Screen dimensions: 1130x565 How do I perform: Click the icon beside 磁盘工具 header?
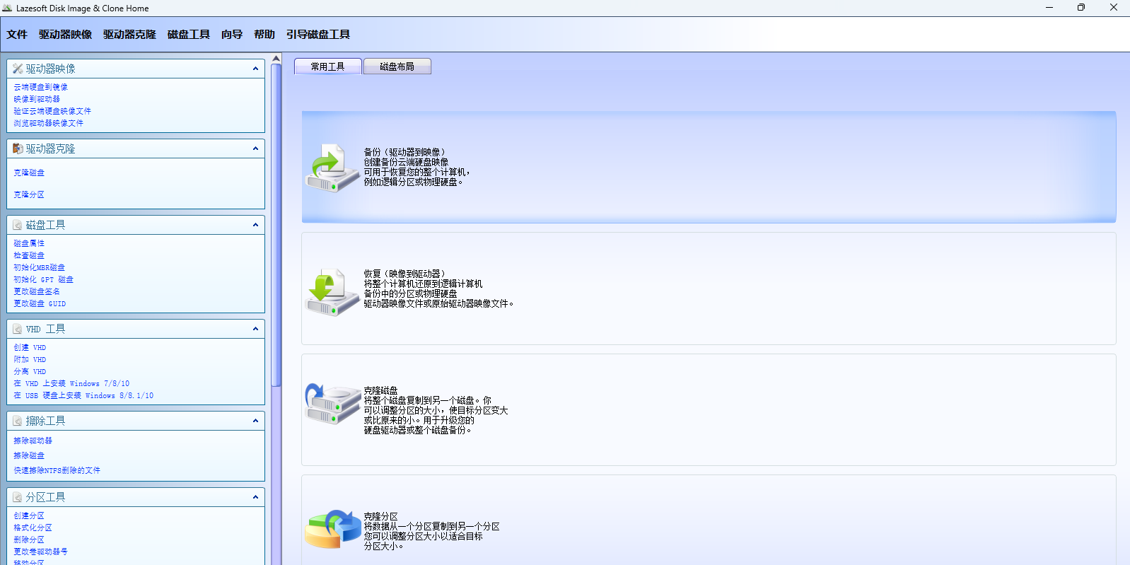pos(18,225)
